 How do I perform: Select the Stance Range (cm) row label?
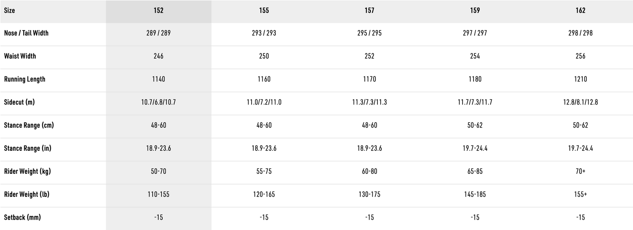(29, 125)
